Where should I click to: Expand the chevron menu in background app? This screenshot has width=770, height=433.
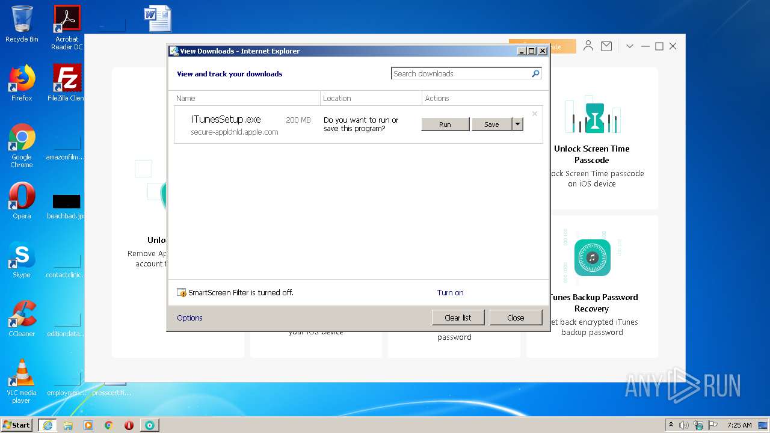pyautogui.click(x=629, y=46)
